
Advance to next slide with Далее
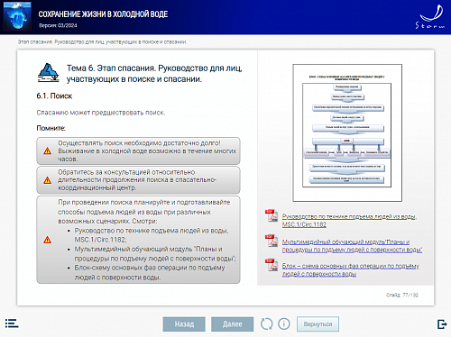tap(232, 324)
